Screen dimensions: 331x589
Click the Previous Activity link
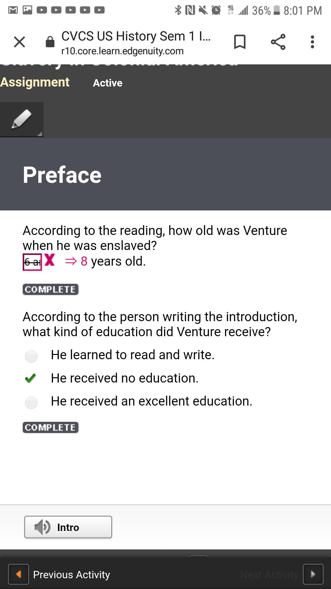point(71,575)
